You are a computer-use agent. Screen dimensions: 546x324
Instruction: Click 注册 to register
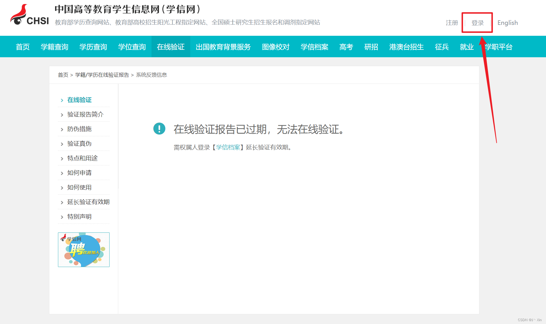452,23
